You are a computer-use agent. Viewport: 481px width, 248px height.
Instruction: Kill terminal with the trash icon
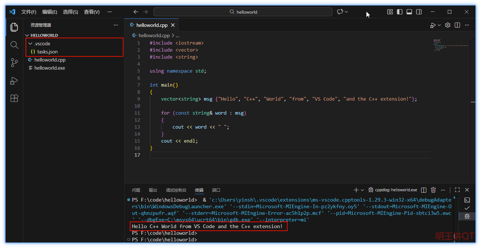coord(433,190)
